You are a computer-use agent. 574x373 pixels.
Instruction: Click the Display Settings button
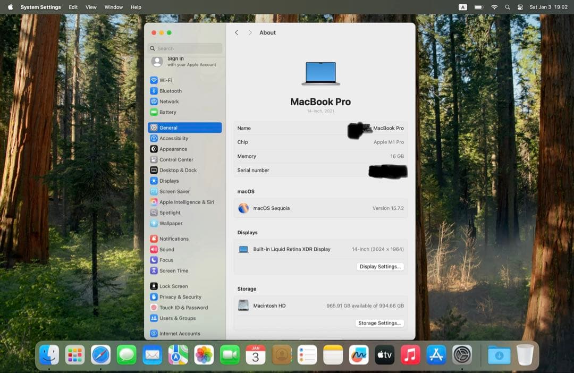tap(380, 266)
